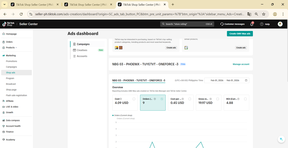Screen dimensions: 288x148
Task: Click the store rating search field
Action: [187, 24]
